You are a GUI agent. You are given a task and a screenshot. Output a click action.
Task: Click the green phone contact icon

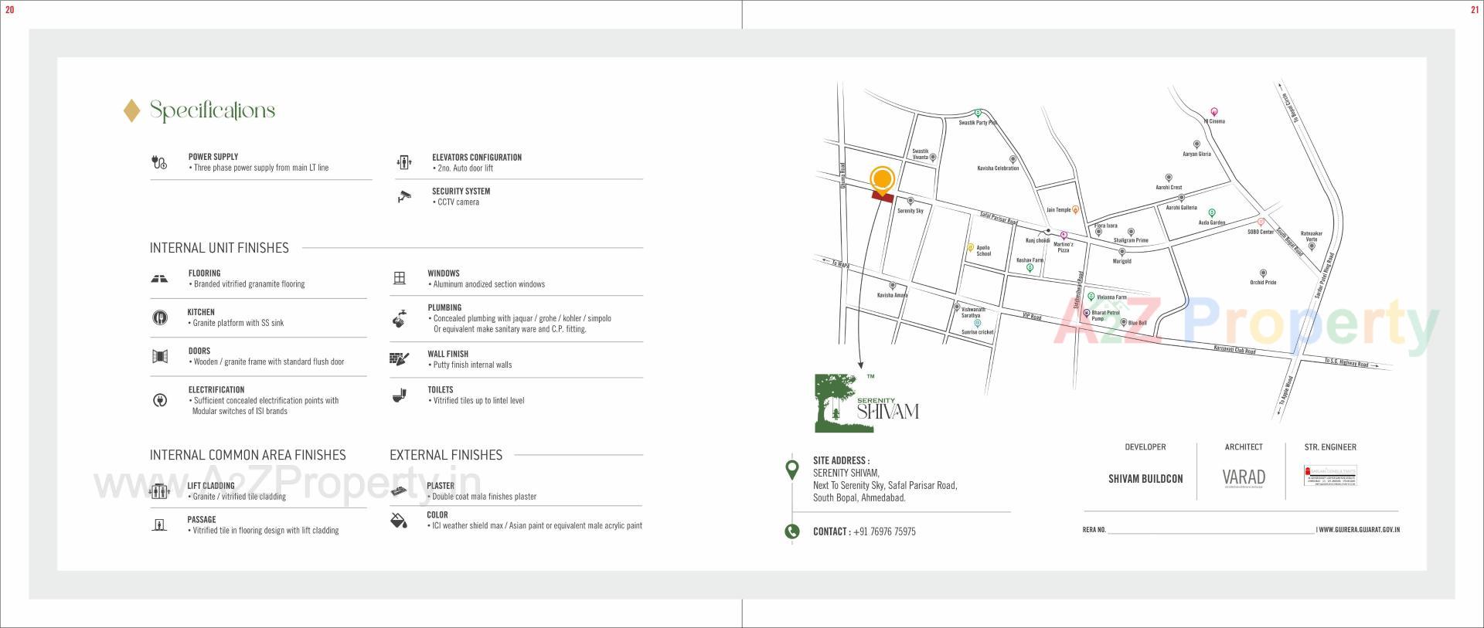click(791, 531)
